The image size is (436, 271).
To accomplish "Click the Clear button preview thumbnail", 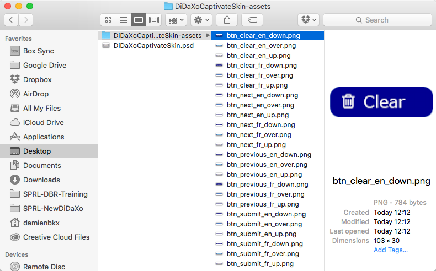I will click(381, 102).
